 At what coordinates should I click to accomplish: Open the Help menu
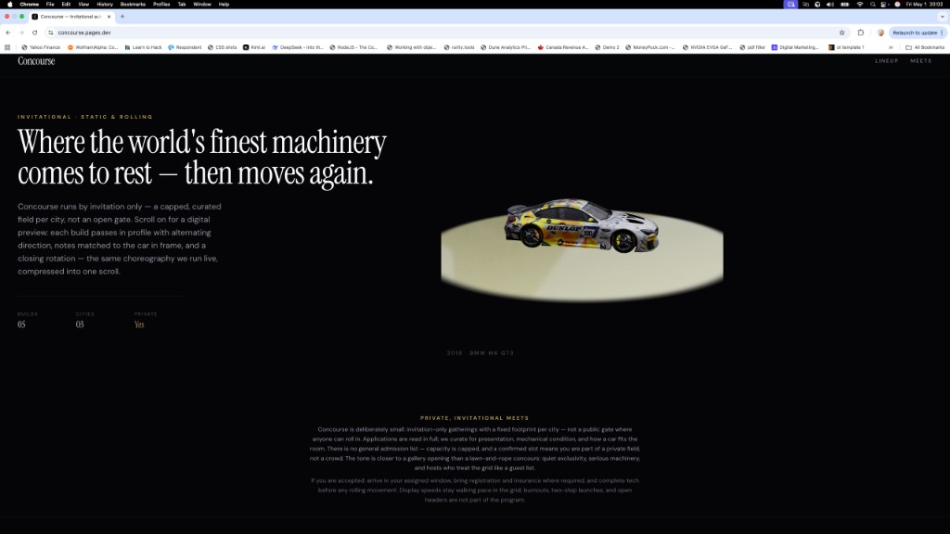click(x=224, y=5)
